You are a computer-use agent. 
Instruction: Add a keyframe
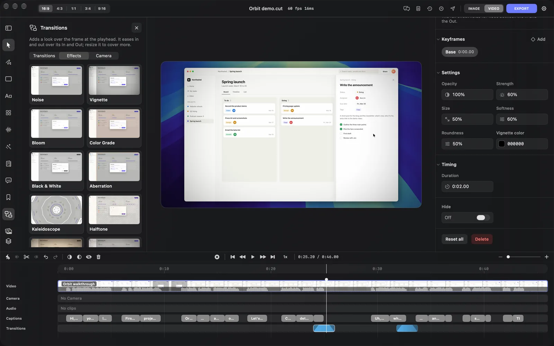pos(538,39)
